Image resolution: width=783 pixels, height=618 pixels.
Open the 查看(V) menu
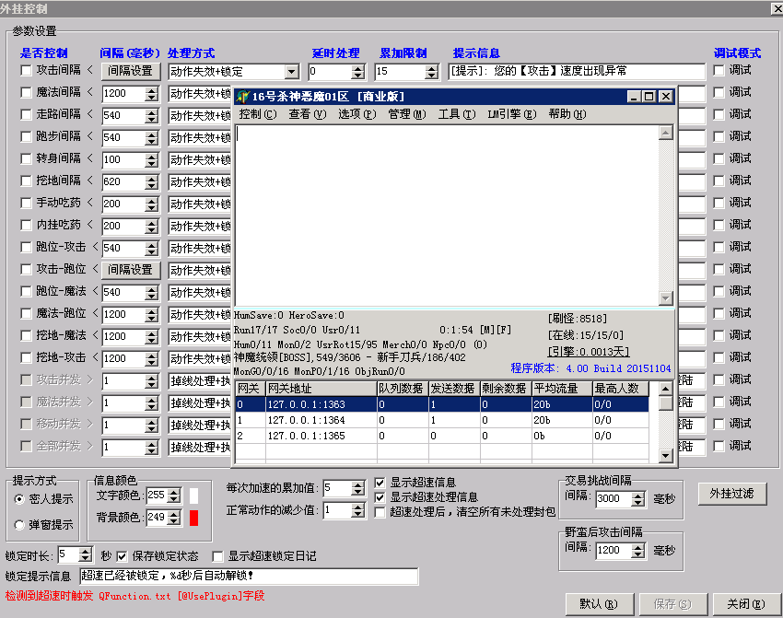(307, 114)
